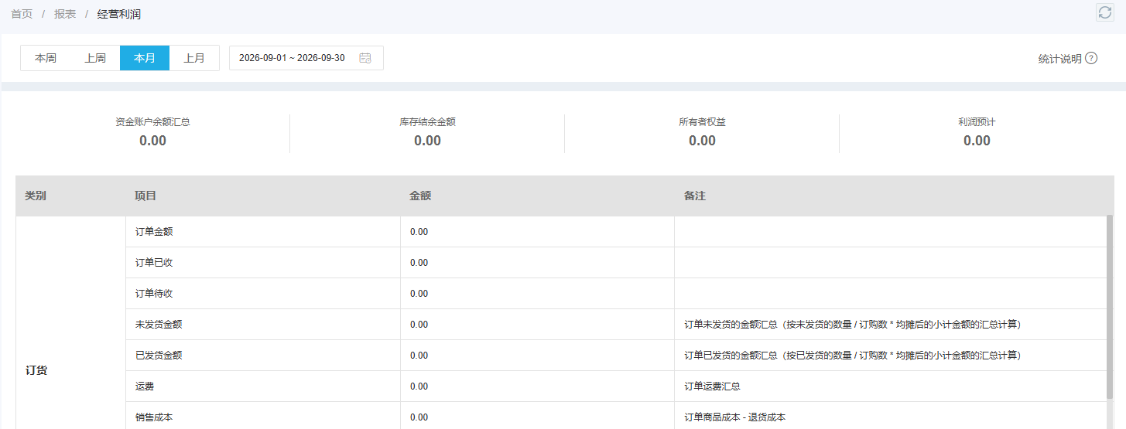The height and width of the screenshot is (429, 1126).
Task: Select the 本周 tab
Action: tap(46, 58)
